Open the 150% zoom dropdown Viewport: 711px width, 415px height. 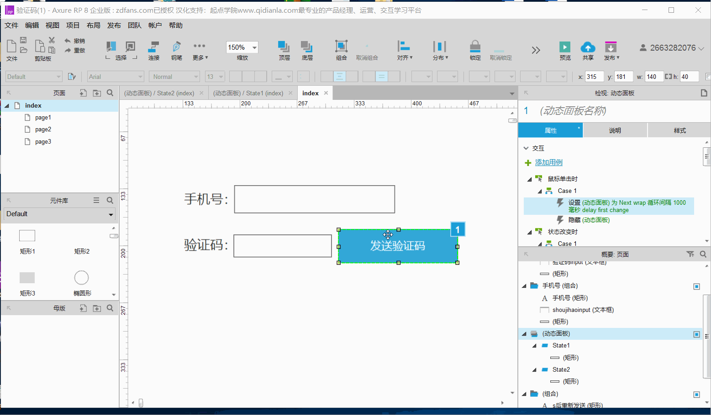click(x=254, y=47)
